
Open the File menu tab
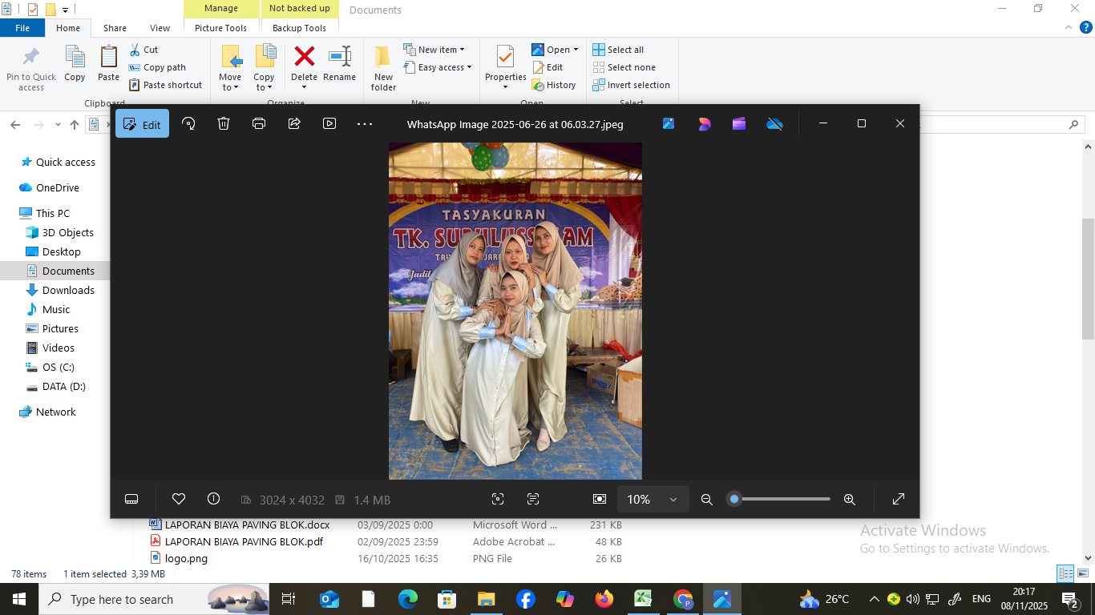tap(22, 28)
